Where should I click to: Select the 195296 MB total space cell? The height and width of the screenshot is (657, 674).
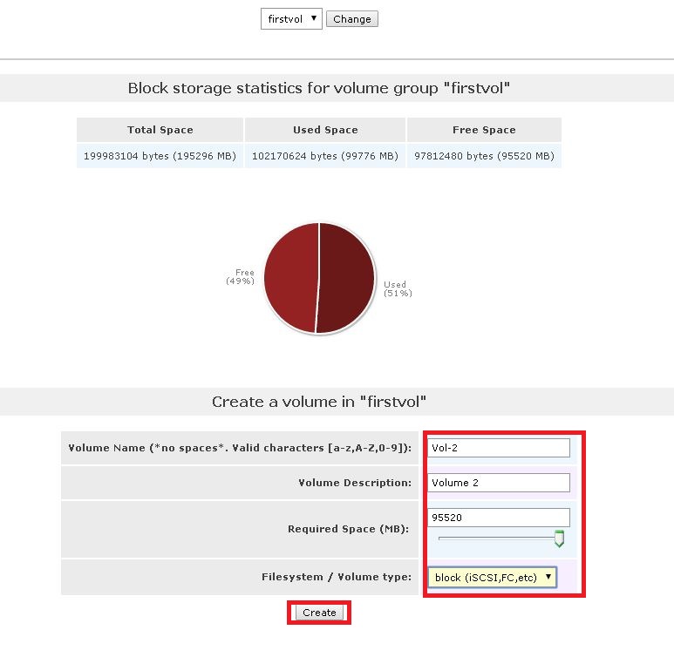click(x=160, y=156)
